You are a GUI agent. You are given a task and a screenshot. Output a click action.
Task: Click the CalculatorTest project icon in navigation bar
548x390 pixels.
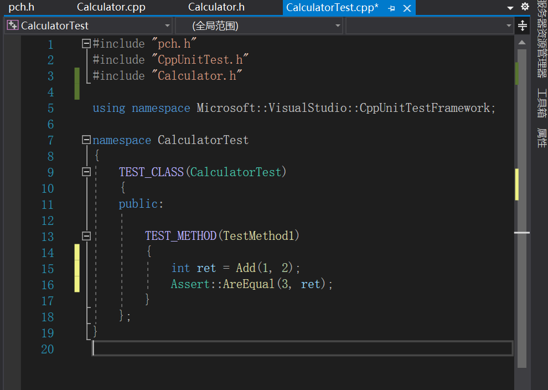[13, 25]
